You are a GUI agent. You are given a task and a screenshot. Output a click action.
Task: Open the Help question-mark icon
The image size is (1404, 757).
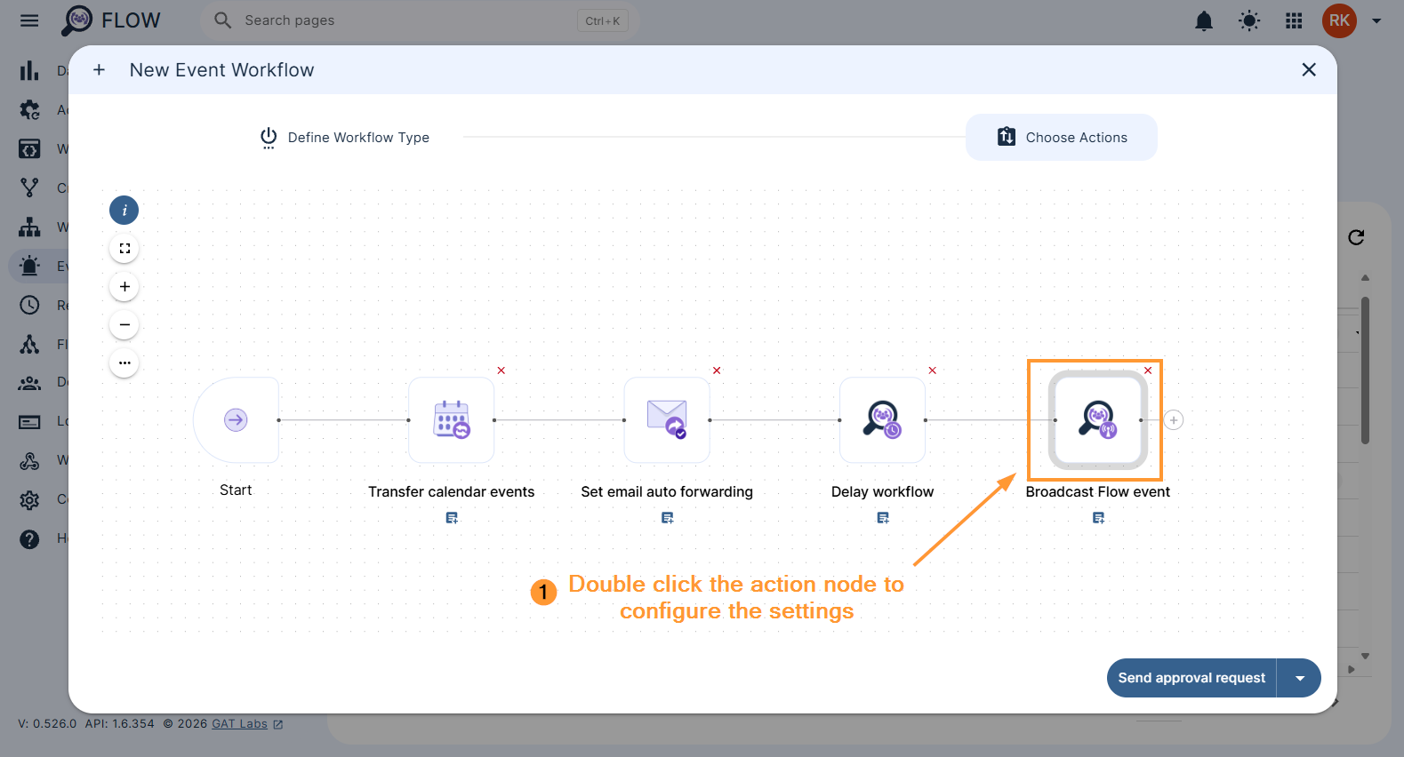tap(29, 538)
